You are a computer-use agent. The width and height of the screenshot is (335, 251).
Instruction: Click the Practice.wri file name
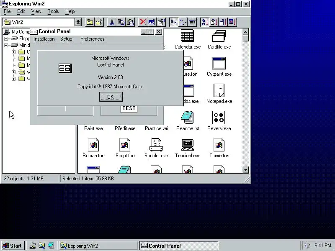156,128
